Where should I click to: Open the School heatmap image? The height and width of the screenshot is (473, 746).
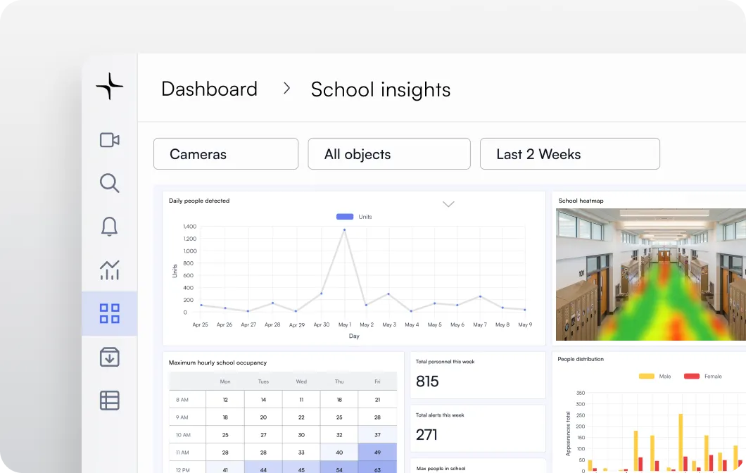pyautogui.click(x=650, y=275)
